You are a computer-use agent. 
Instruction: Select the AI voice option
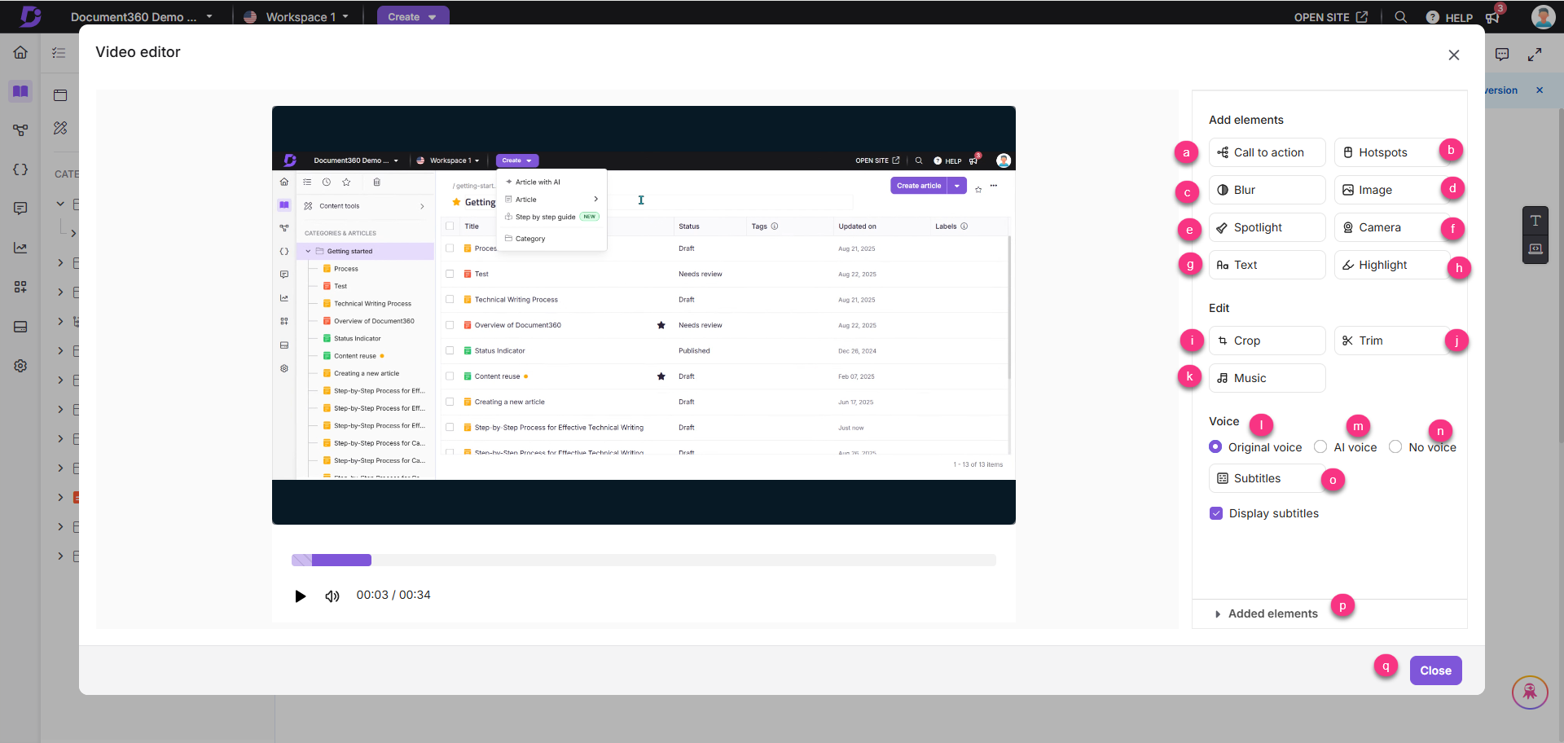click(1346, 447)
